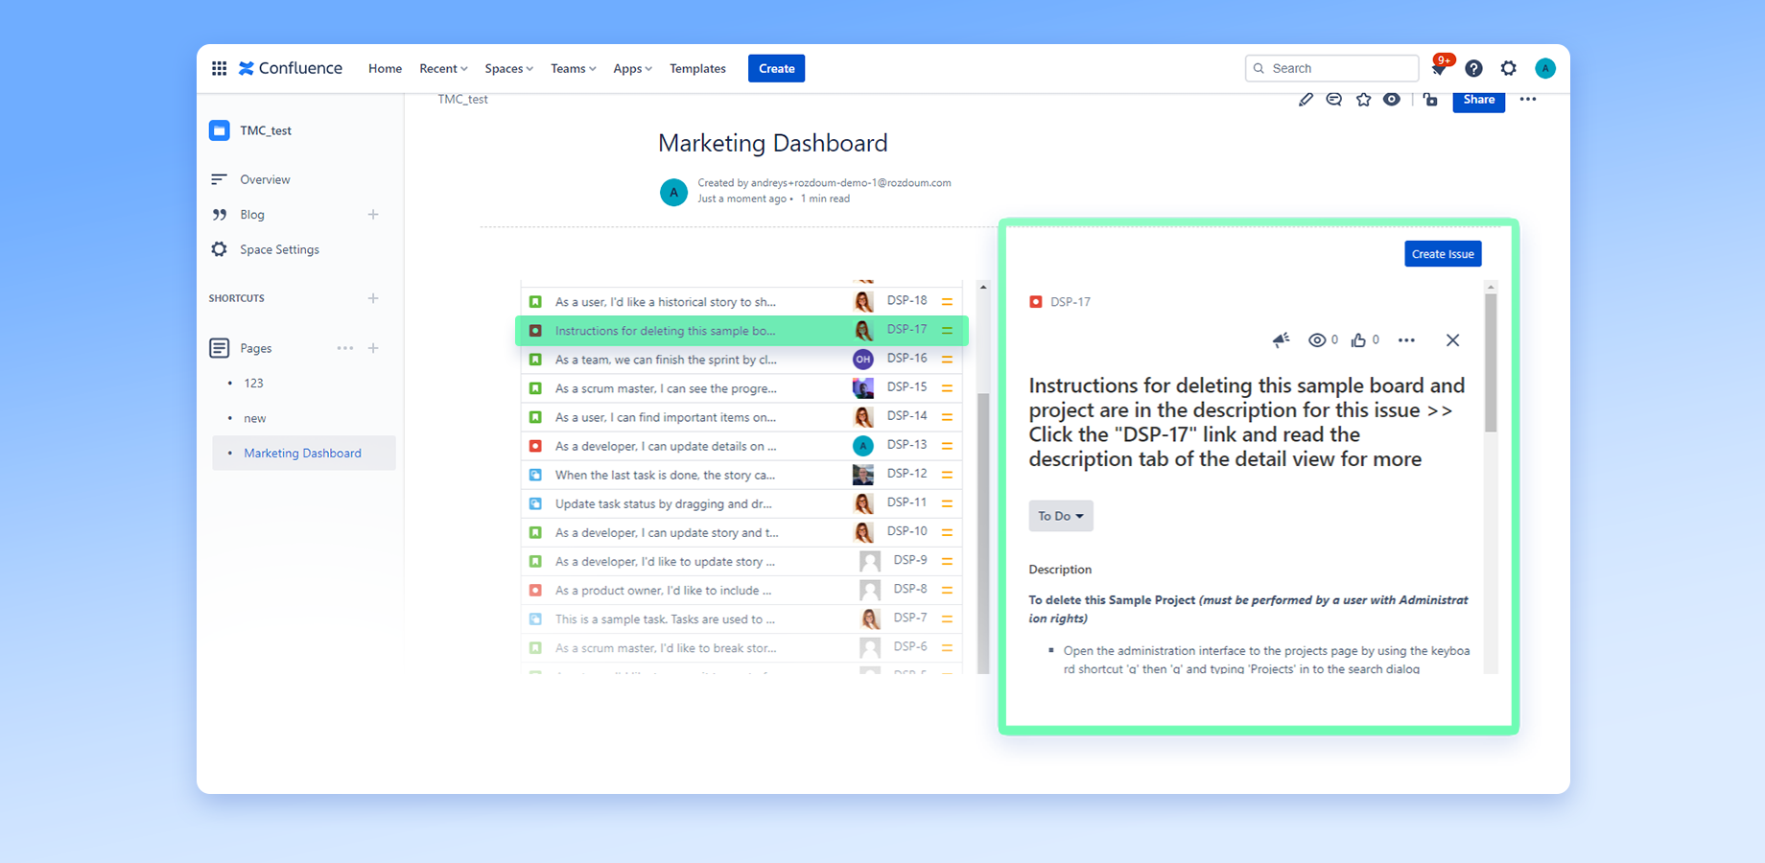Screen dimensions: 1765x863
Task: Select issue 'As a user, I'd like a historical story'
Action: 666,302
